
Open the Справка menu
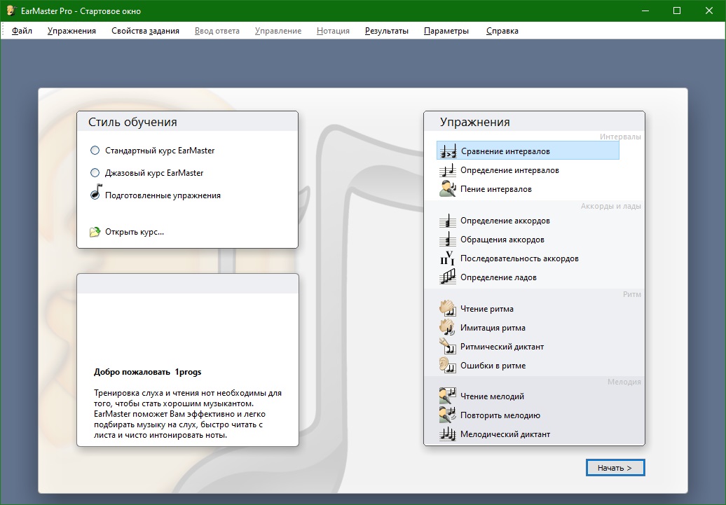coord(502,31)
